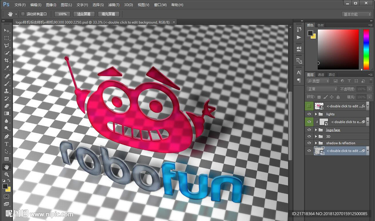Image resolution: width=375 pixels, height=221 pixels.
Task: Pick a color in the red color field
Action: click(x=338, y=49)
